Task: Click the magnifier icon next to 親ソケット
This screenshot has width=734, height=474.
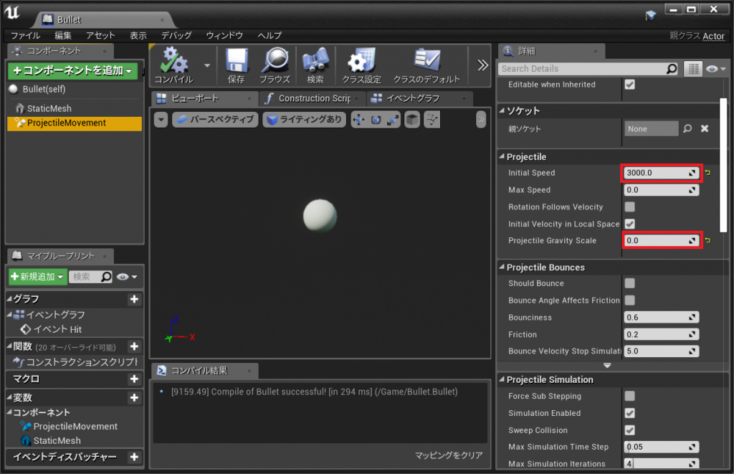Action: point(687,128)
